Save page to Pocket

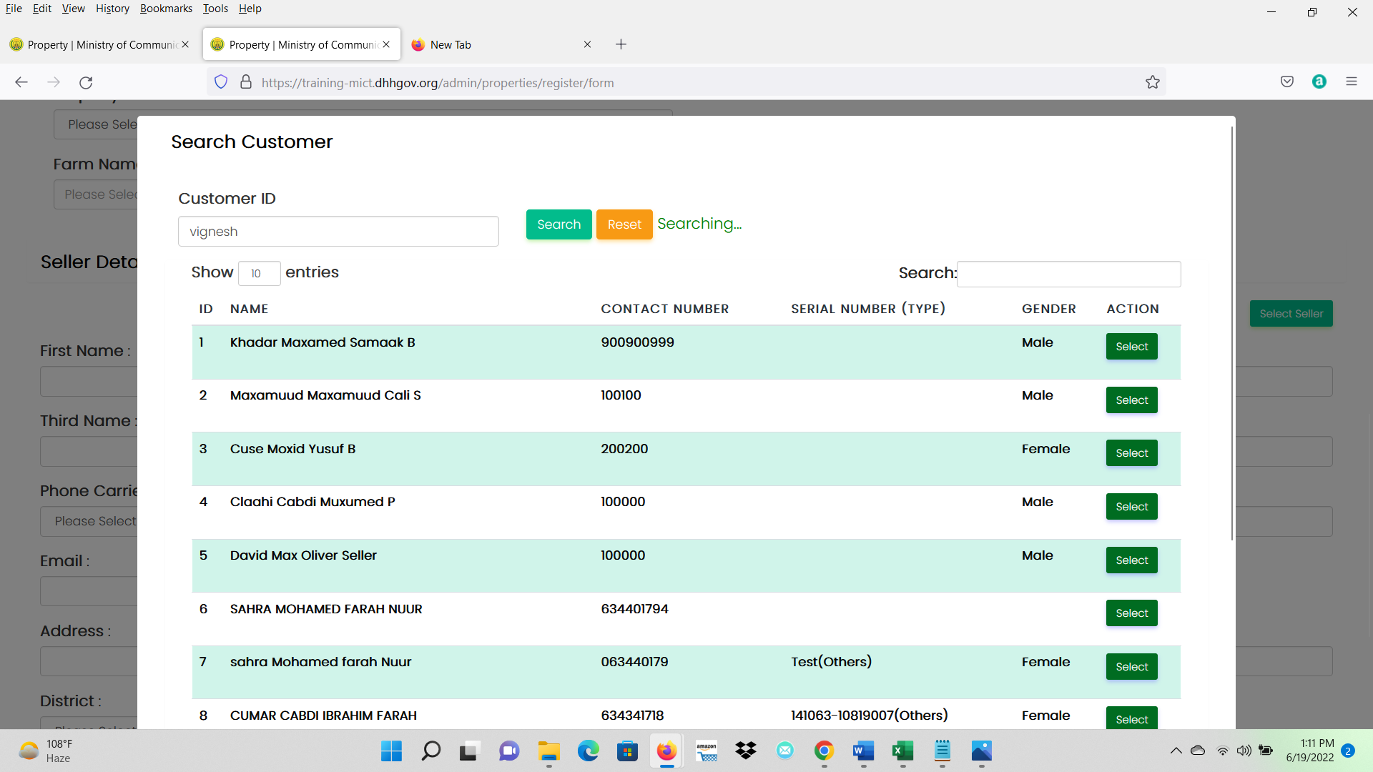pos(1287,81)
